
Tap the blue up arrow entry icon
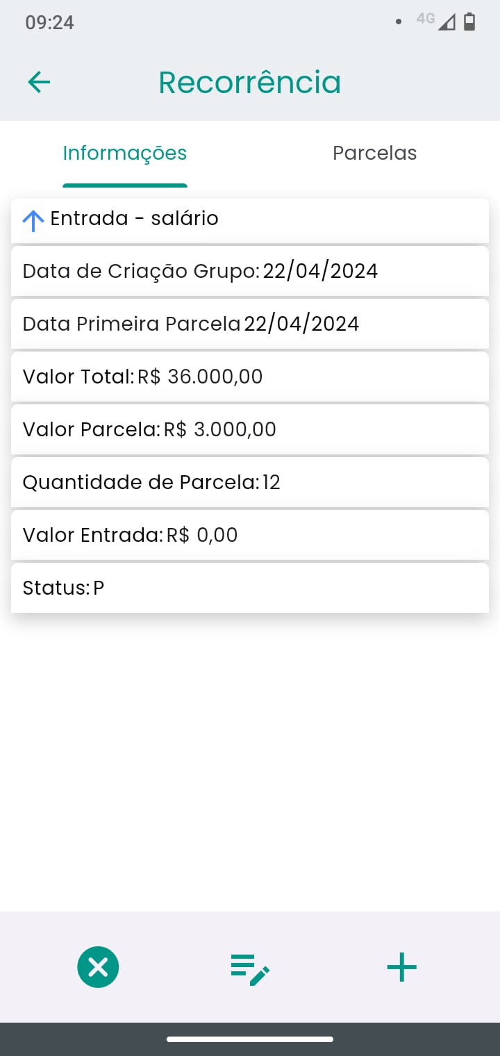click(33, 220)
